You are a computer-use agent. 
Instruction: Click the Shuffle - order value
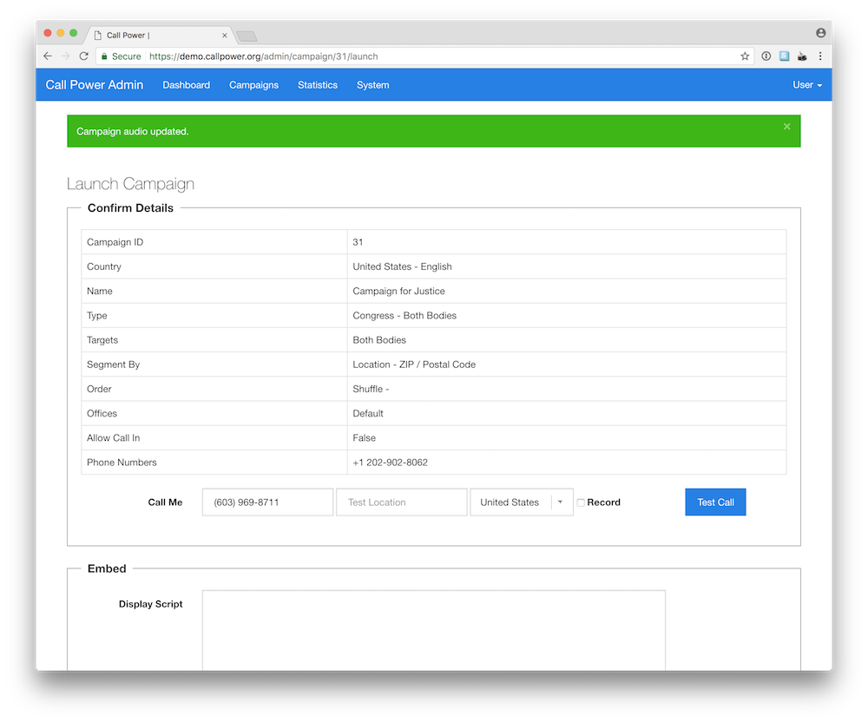[371, 389]
